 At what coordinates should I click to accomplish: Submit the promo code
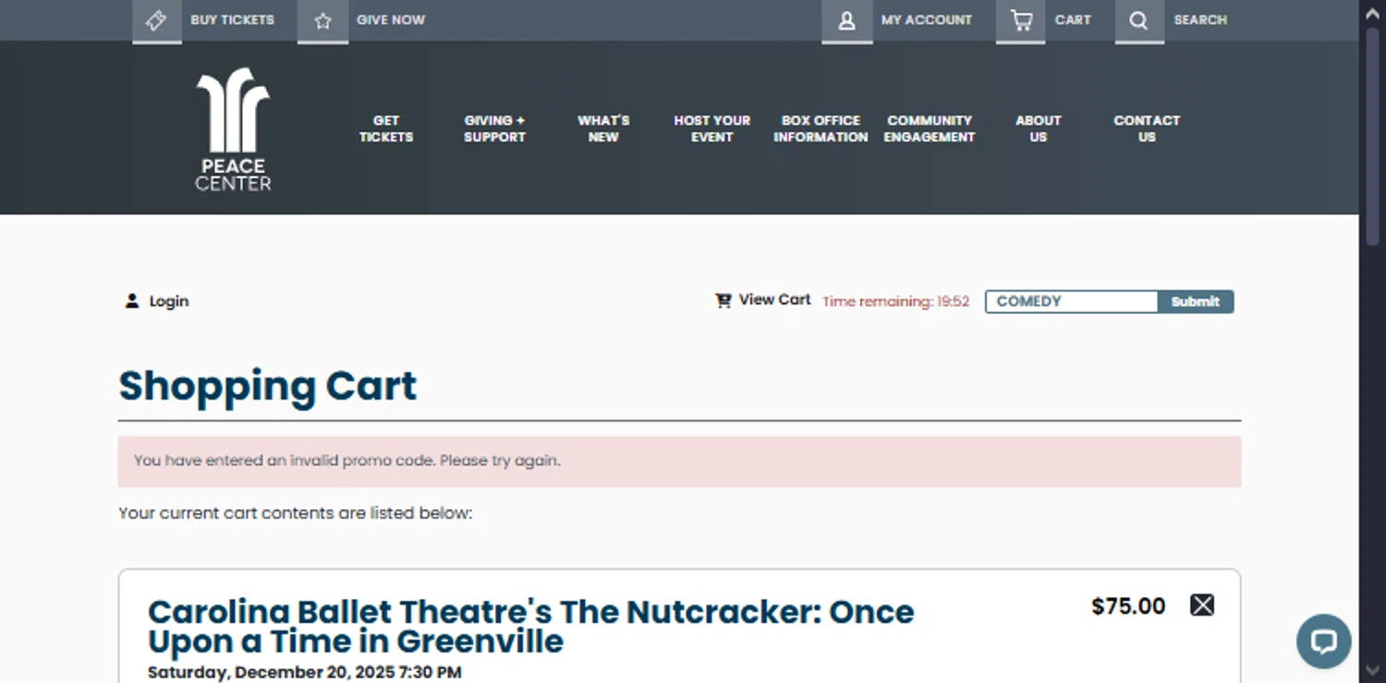pyautogui.click(x=1196, y=302)
